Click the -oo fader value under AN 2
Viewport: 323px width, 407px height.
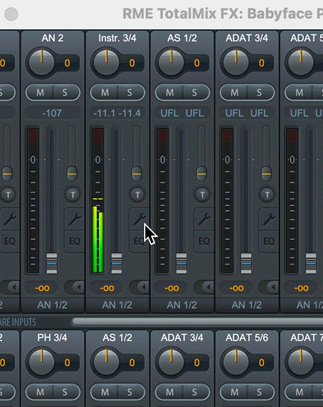coord(42,288)
